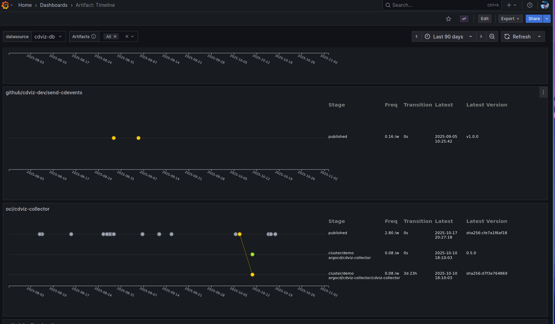Click the Artifact: Timeline breadcrumb
Viewport: 555px width, 324px height.
95,5
